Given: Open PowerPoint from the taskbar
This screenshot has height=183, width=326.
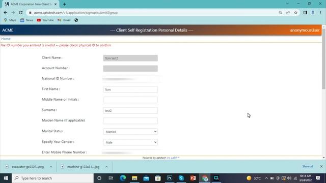Looking at the screenshot, I should (193, 178).
